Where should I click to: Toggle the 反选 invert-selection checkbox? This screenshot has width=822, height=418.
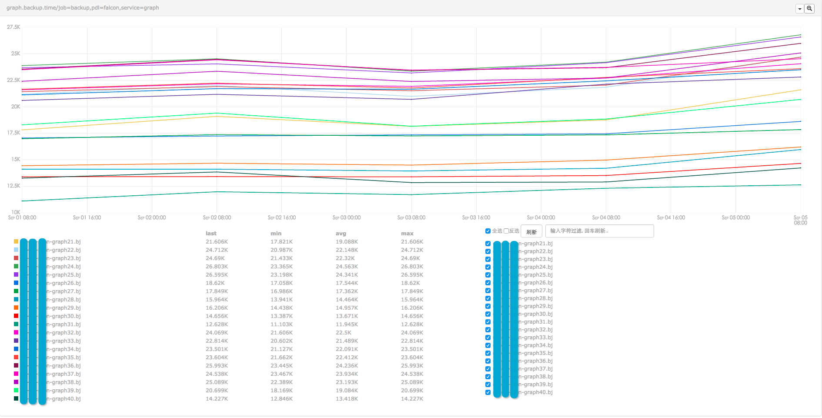(x=506, y=231)
